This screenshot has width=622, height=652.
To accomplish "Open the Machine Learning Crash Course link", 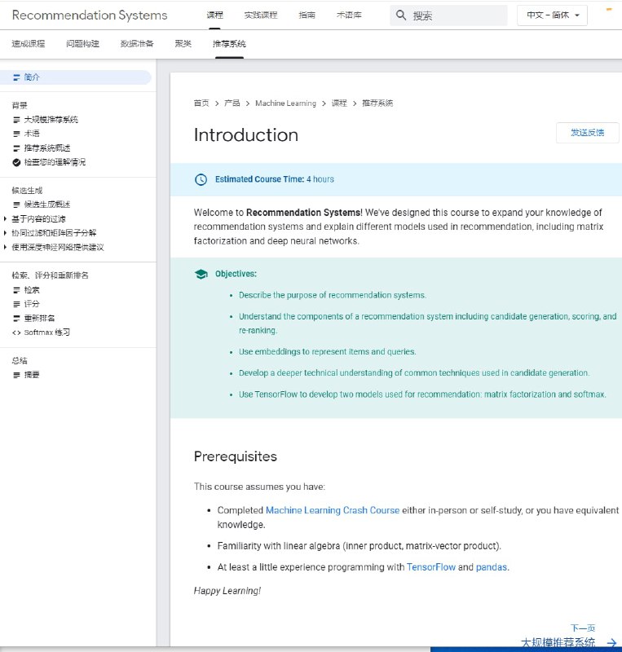I will point(333,510).
